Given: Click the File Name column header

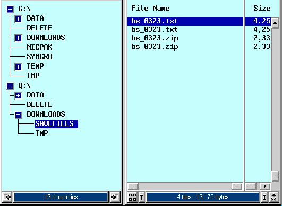Looking at the screenshot, I should click(150, 9).
